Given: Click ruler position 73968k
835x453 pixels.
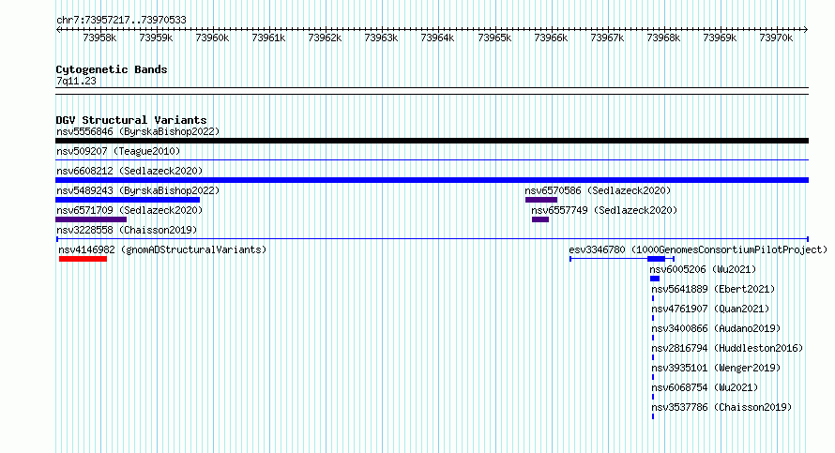Looking at the screenshot, I should click(x=663, y=38).
